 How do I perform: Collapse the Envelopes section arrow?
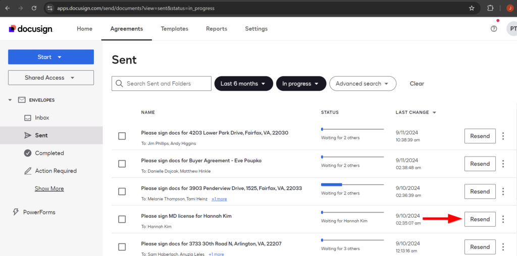pyautogui.click(x=10, y=100)
